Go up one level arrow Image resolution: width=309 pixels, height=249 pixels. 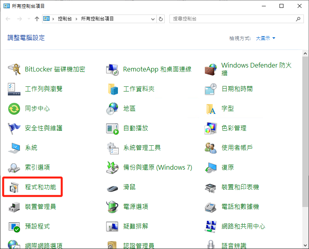[37, 19]
